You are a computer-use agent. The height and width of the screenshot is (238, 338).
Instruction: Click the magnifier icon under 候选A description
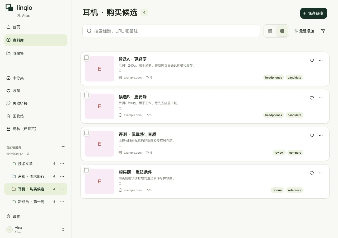point(120,71)
